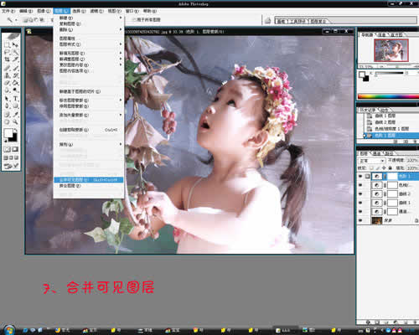Screen dimensions: 419x335
Task: Toggle lock all padlock in Layers panel
Action: click(x=391, y=167)
